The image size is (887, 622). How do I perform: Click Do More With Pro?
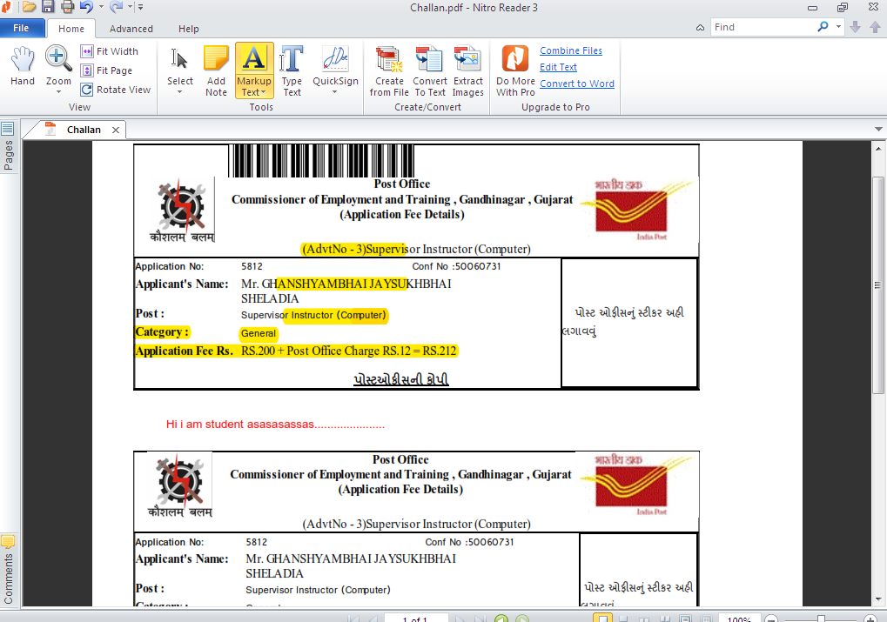515,70
